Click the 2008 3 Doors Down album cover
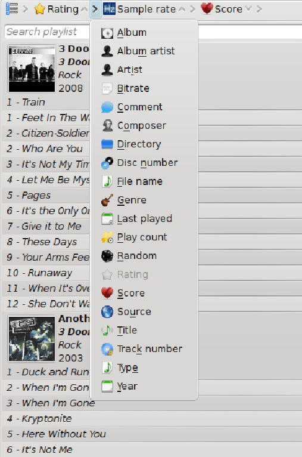Screen dimensions: 302x457 pyautogui.click(x=32, y=69)
